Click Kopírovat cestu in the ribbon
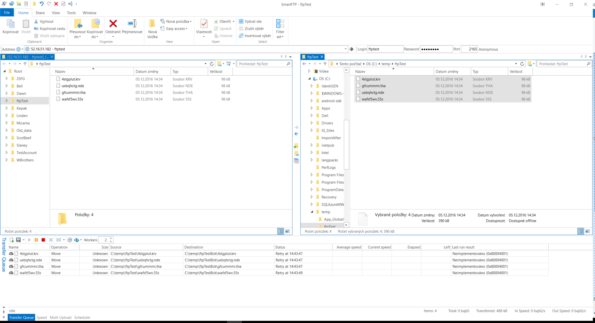 coord(50,29)
